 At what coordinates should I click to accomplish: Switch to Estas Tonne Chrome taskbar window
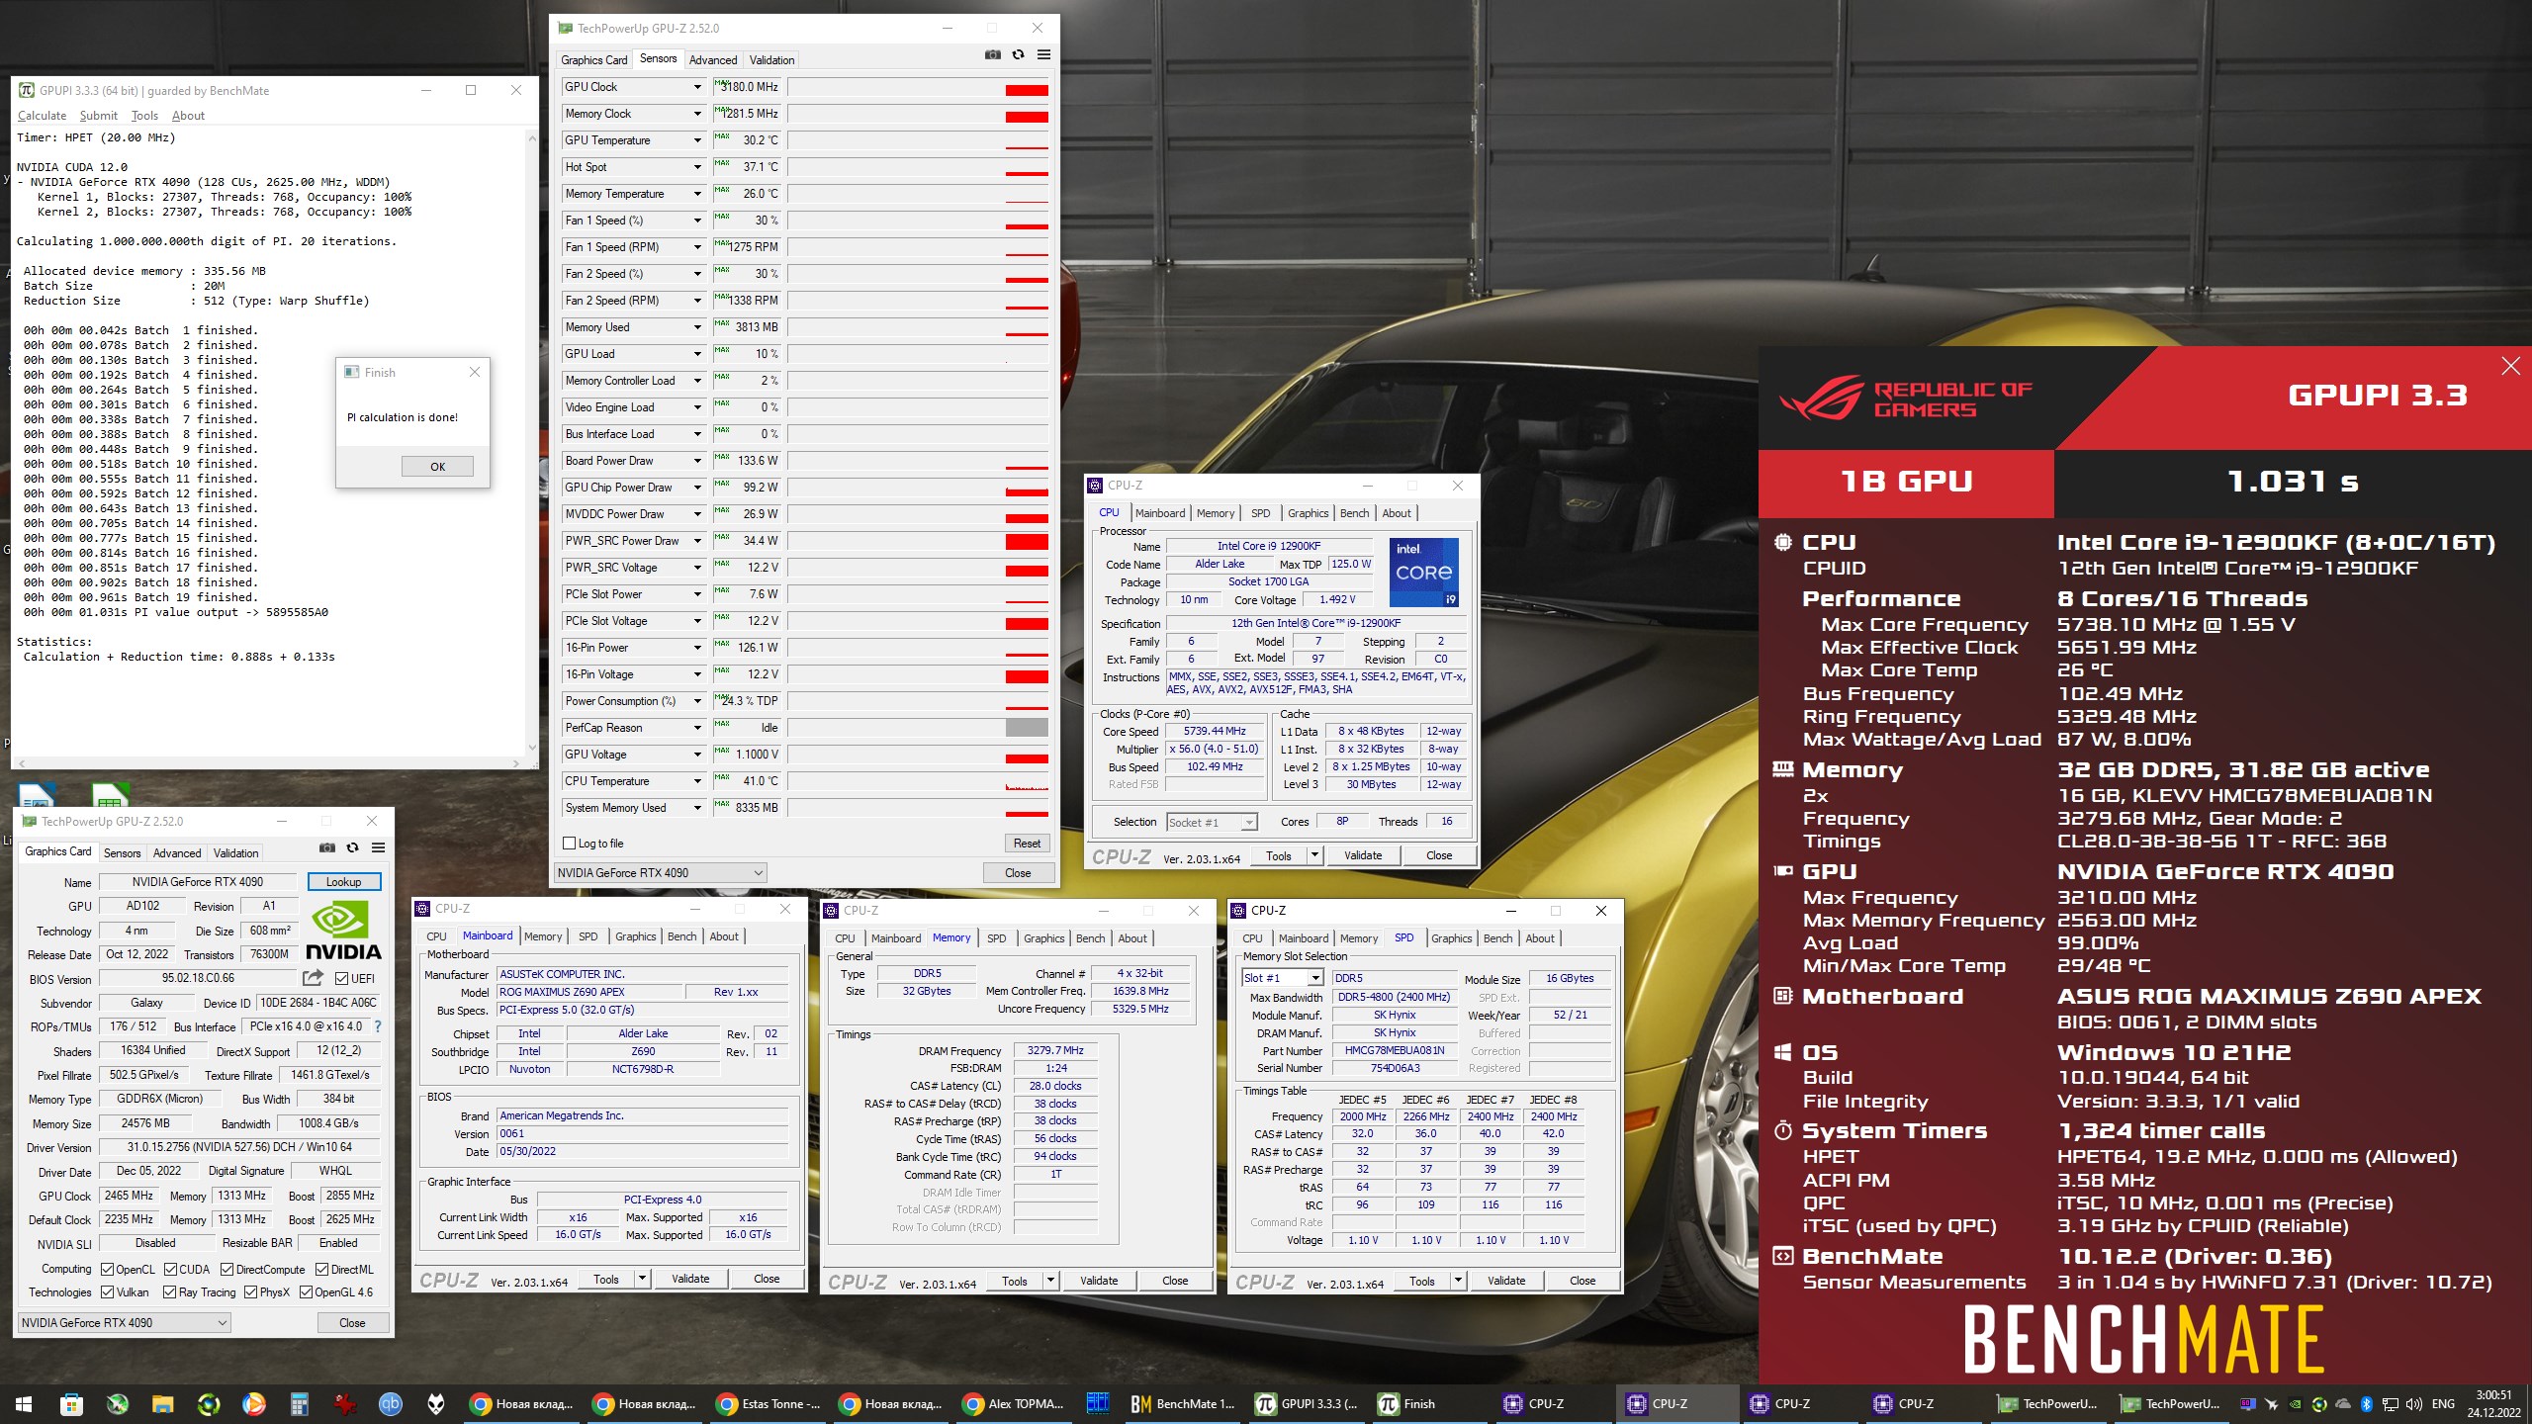click(x=768, y=1403)
